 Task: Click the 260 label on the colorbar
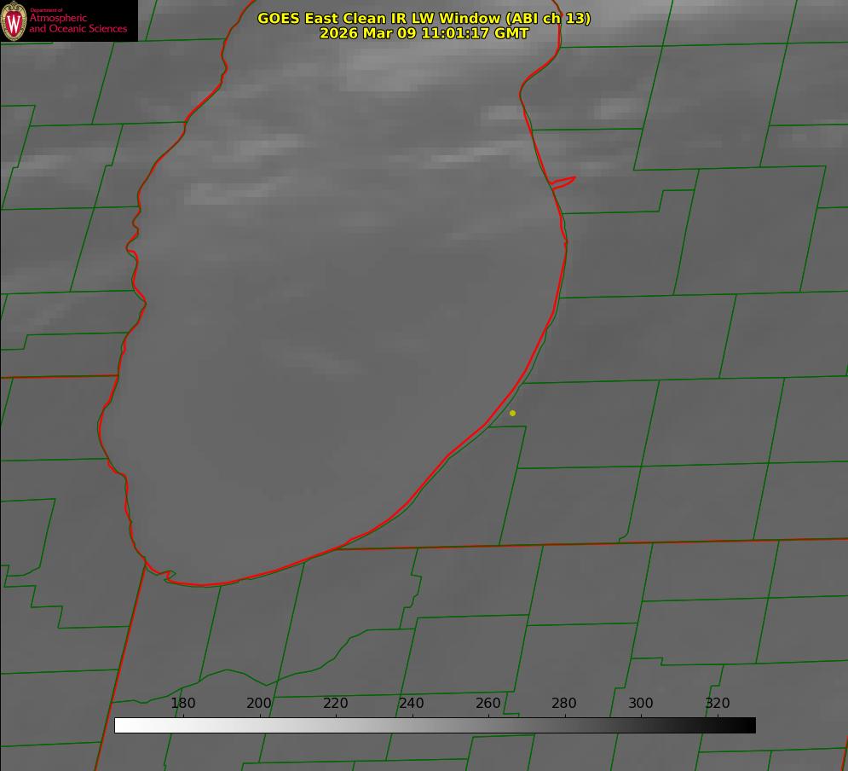point(488,704)
